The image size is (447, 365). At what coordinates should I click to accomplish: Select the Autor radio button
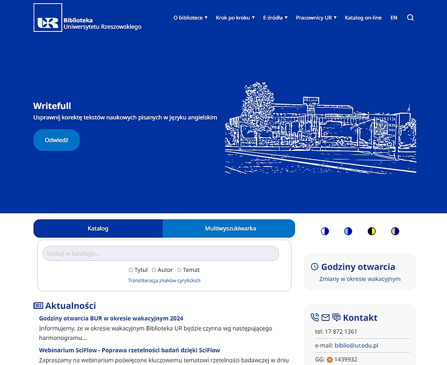tap(154, 270)
